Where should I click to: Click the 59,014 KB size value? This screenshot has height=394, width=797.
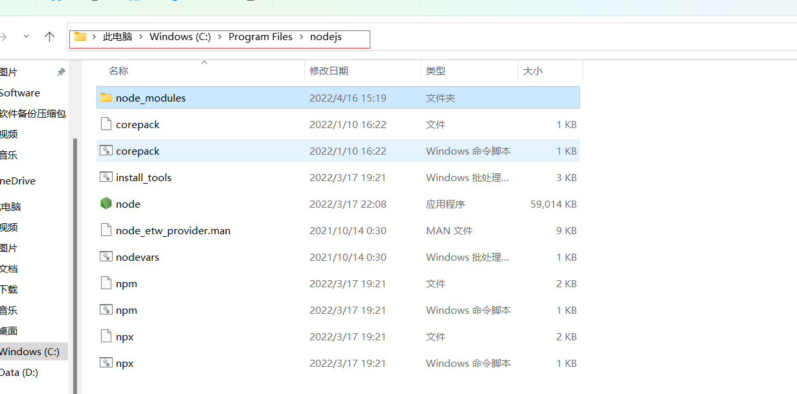[x=553, y=204]
